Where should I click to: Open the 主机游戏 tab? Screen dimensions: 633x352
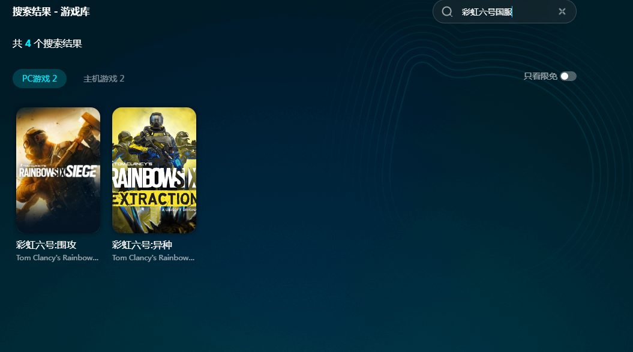point(104,79)
